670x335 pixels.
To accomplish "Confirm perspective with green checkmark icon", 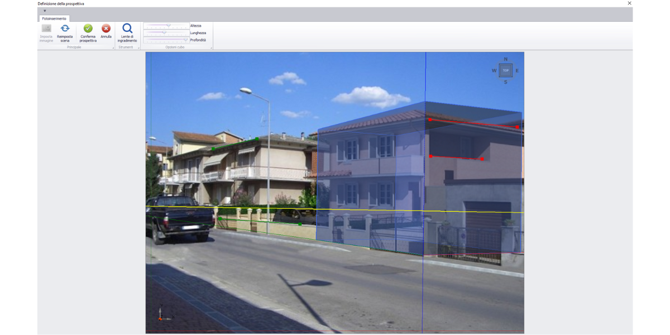I will [x=88, y=28].
